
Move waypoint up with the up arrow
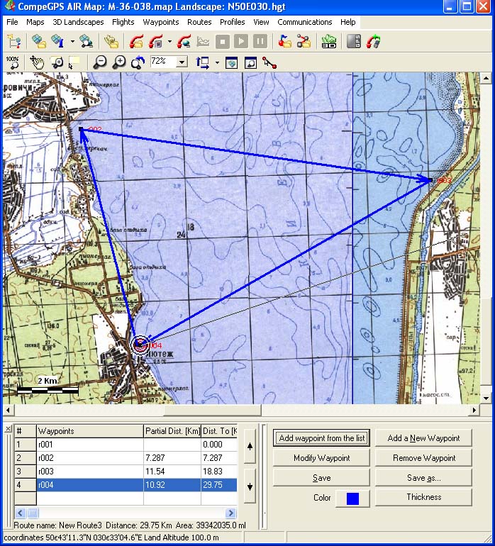click(250, 447)
